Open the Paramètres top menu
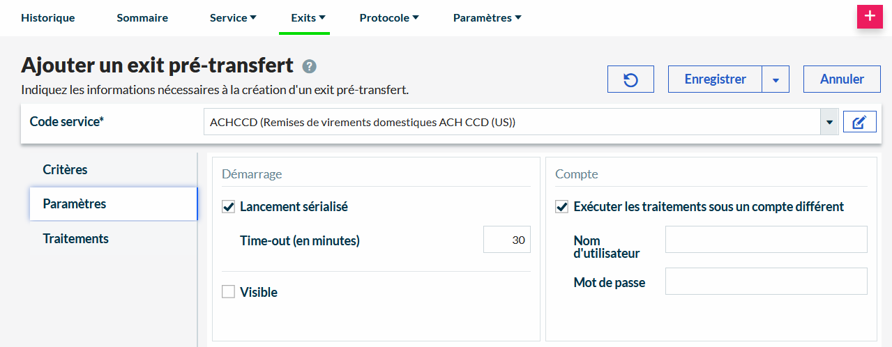The height and width of the screenshot is (347, 892). click(x=487, y=18)
